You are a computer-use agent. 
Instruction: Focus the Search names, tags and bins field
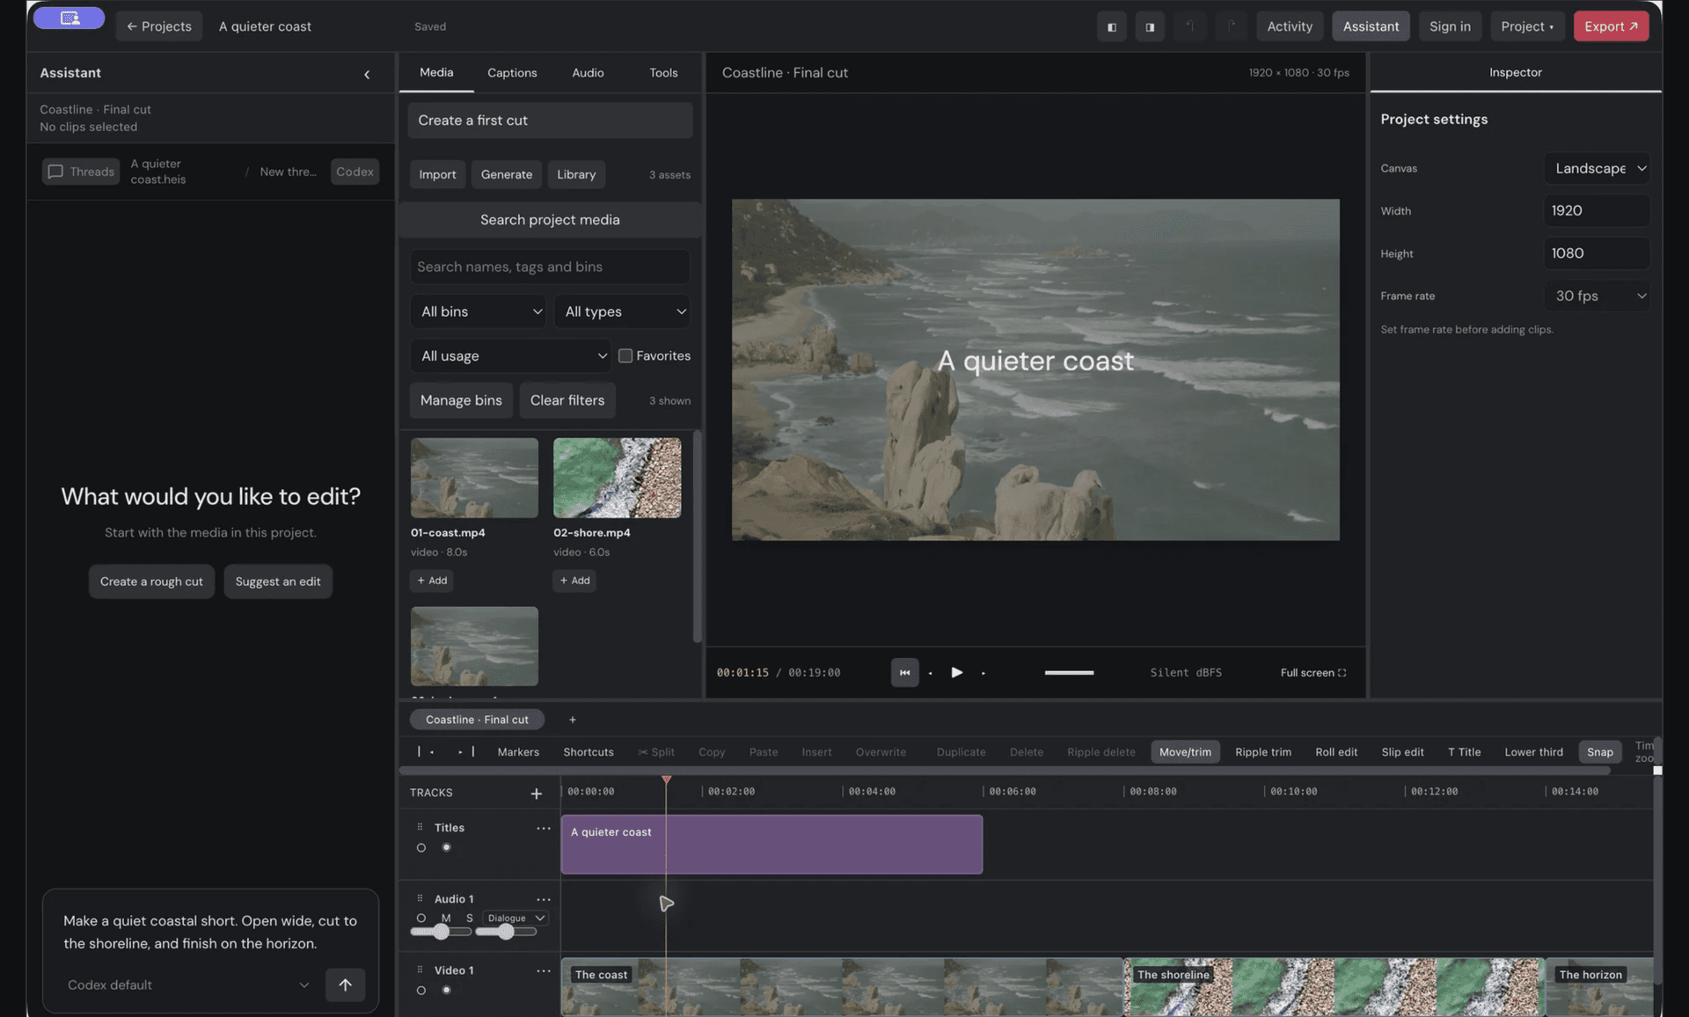tap(550, 267)
